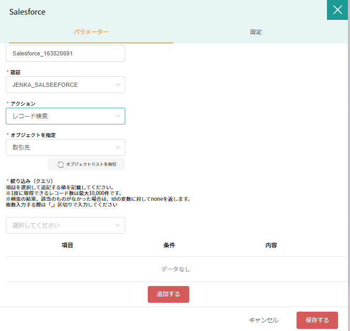Viewport: 350px width, 331px height.
Task: Click the レコード検索 action combo box
Action: (65, 116)
